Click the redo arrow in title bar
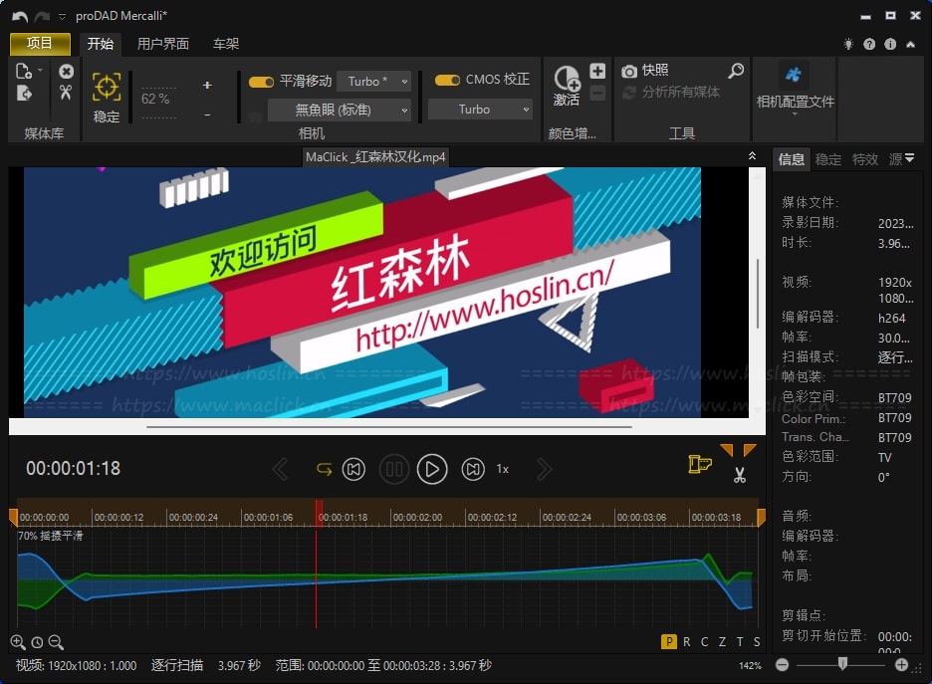This screenshot has height=684, width=932. (42, 17)
